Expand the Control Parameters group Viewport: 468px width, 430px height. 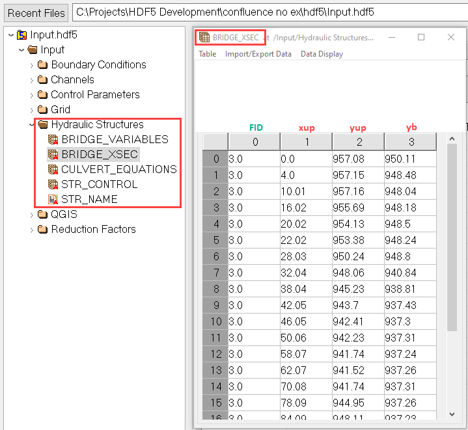(32, 94)
